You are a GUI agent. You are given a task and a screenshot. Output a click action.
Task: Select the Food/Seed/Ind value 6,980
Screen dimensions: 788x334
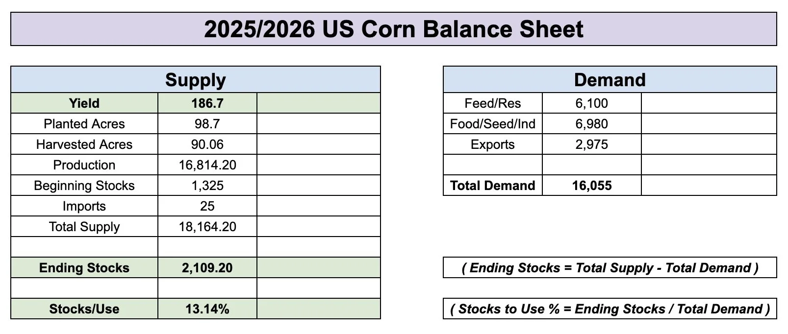click(592, 124)
